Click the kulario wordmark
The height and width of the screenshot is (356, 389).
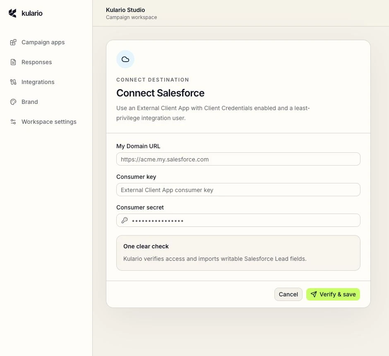point(32,13)
